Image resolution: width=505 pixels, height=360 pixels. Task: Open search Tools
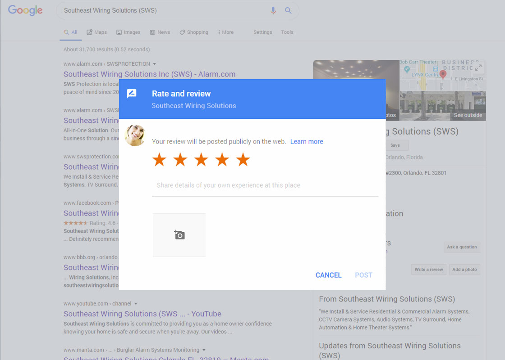(x=287, y=32)
